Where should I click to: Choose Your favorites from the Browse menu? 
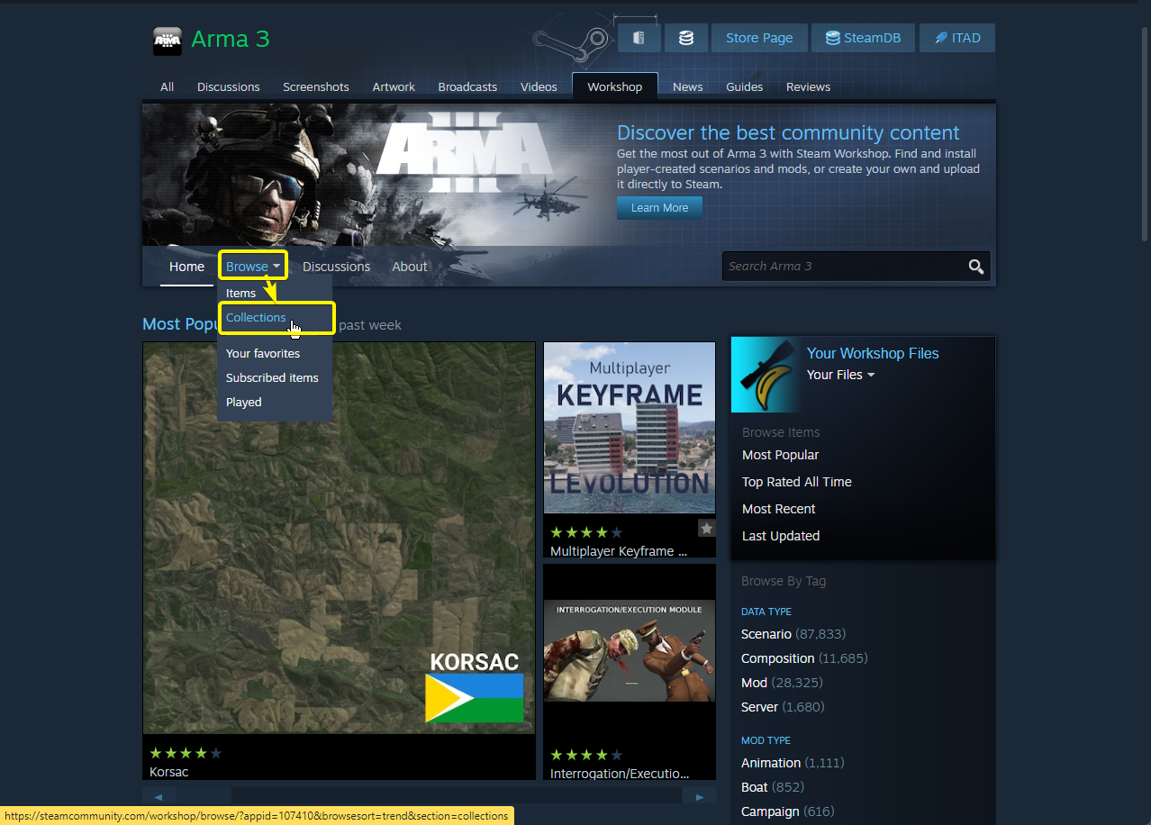point(263,353)
